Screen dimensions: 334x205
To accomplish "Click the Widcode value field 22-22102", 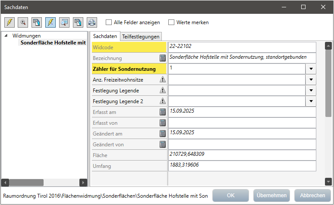I will point(242,47).
